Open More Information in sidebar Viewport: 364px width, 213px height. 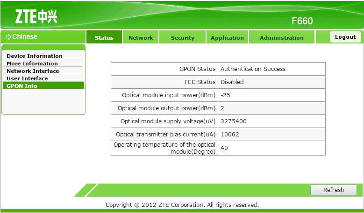(x=32, y=64)
